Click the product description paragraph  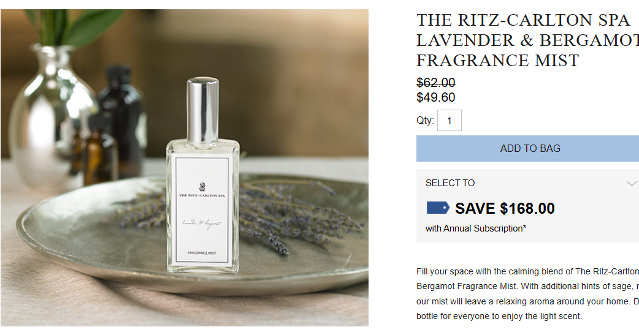coord(528,294)
